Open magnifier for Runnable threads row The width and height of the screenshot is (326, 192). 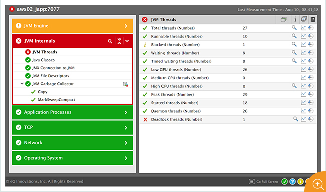click(x=294, y=36)
